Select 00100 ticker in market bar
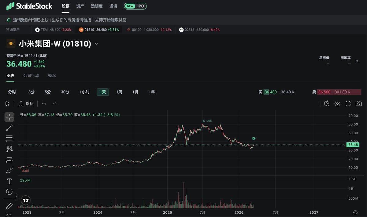Viewport: 367px width, 217px height. click(149, 30)
